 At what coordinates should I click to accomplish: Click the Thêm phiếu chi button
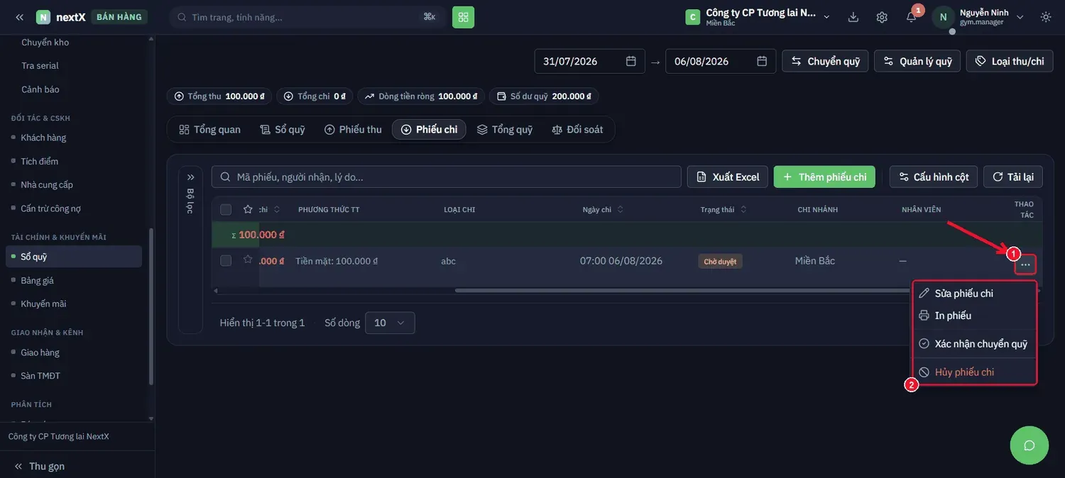[x=824, y=177]
